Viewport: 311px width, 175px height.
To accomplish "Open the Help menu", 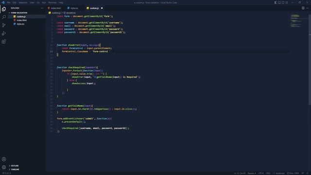I will 61,2.
